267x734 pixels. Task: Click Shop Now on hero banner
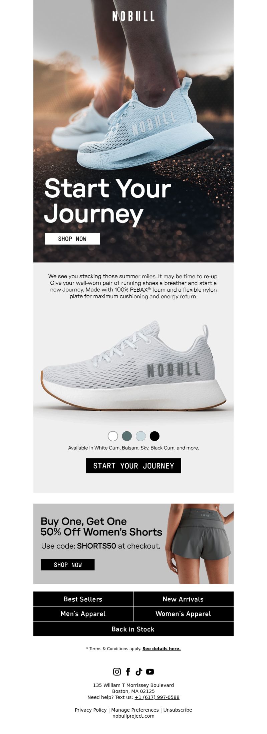coord(72,239)
